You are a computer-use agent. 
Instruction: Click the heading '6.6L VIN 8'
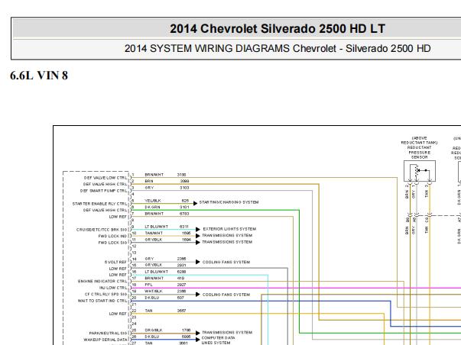[x=39, y=76]
